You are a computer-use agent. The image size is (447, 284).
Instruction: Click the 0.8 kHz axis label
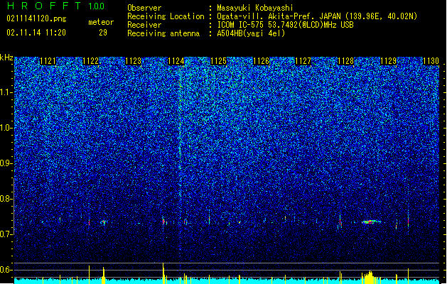[x=6, y=199]
